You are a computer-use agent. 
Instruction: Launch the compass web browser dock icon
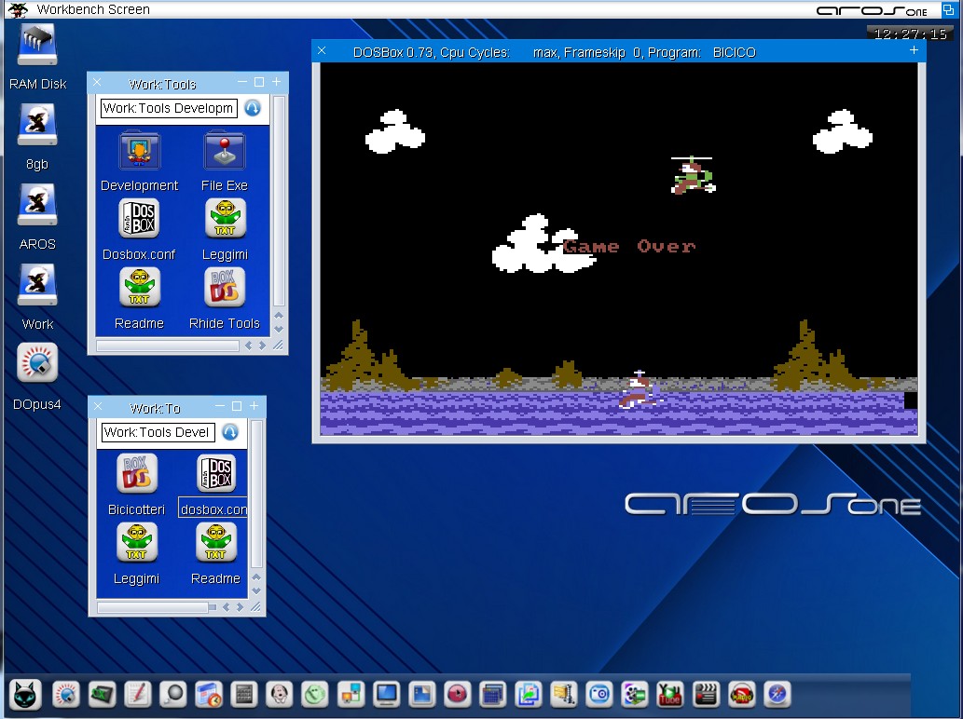point(777,695)
